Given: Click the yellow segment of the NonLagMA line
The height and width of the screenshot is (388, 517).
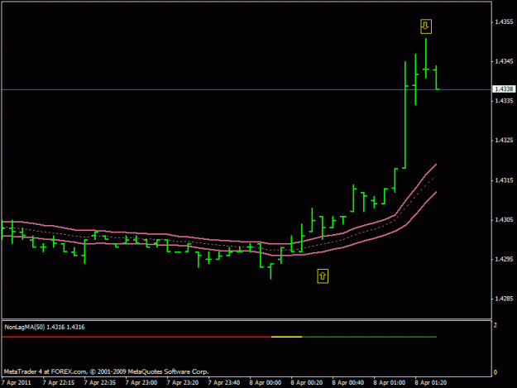Looking at the screenshot, I should pos(286,337).
